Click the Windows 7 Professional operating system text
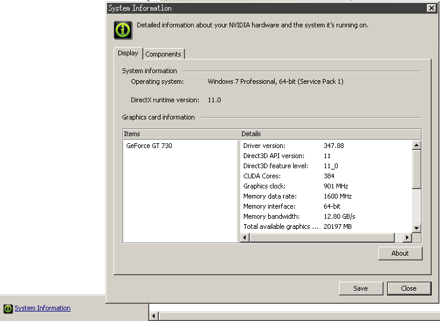 click(275, 81)
